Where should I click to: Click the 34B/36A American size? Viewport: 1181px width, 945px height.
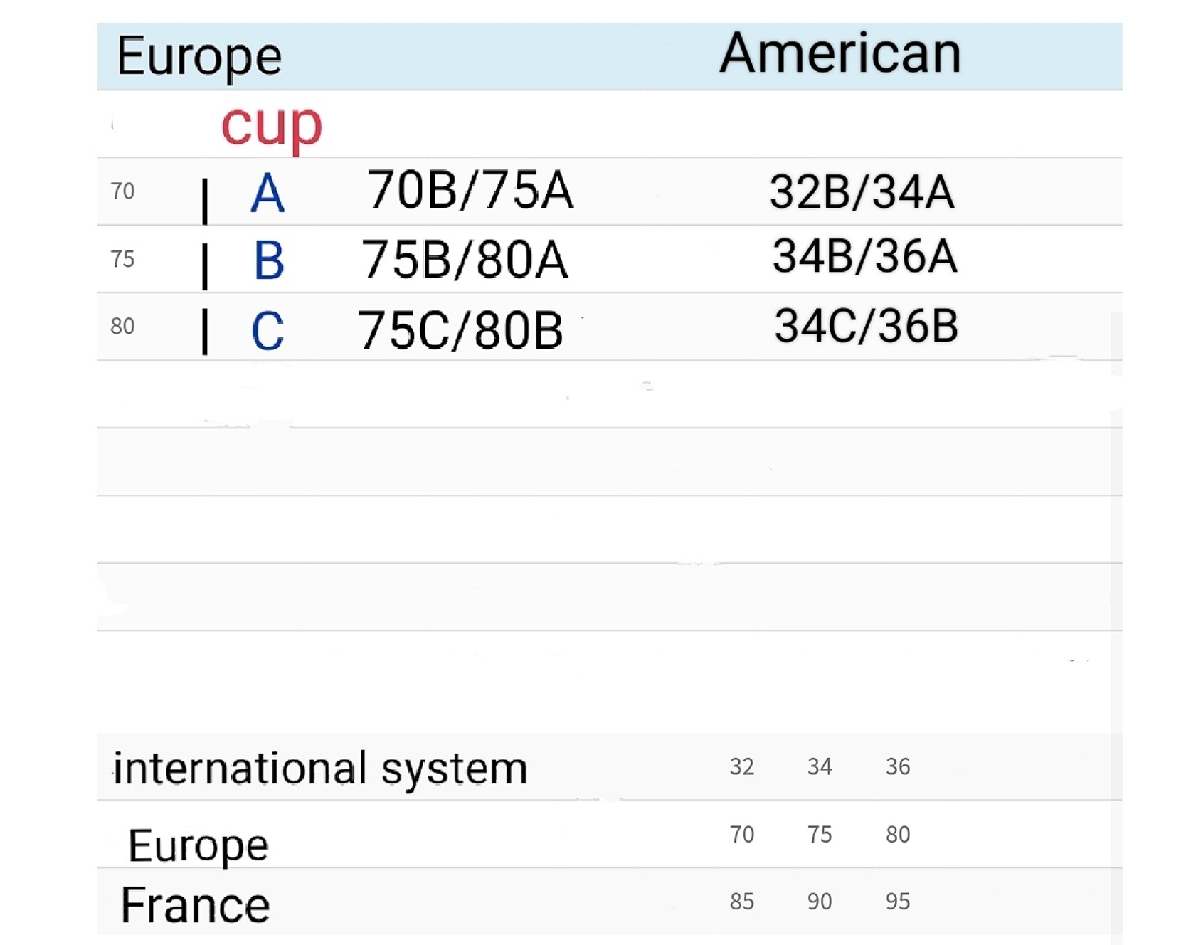[864, 256]
